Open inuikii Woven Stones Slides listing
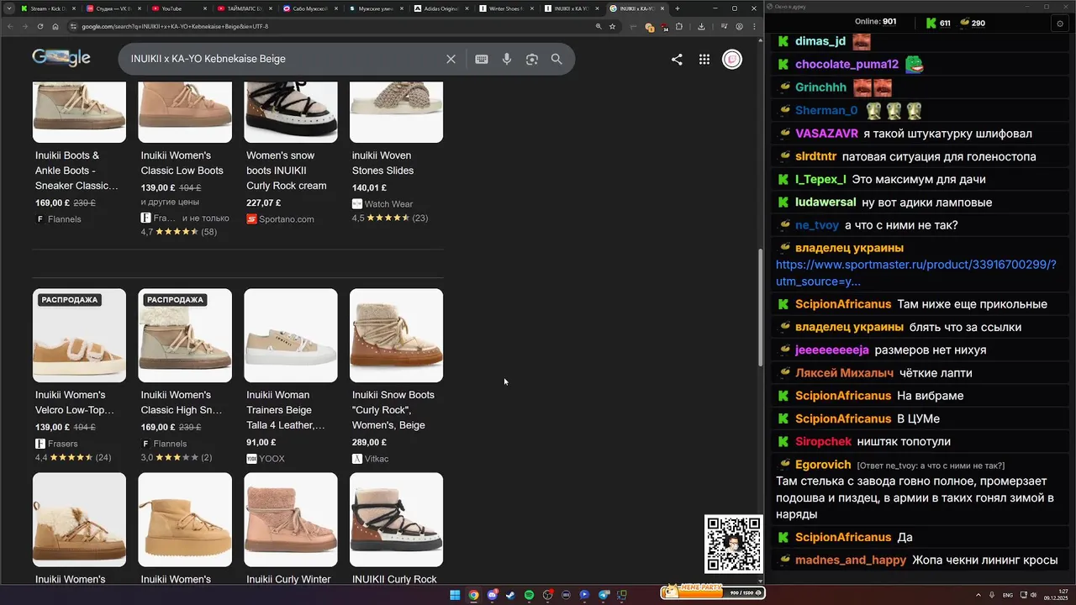 383,163
